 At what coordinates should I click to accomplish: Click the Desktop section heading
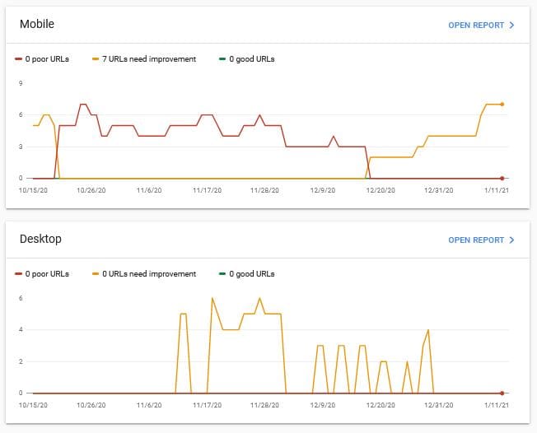click(40, 240)
